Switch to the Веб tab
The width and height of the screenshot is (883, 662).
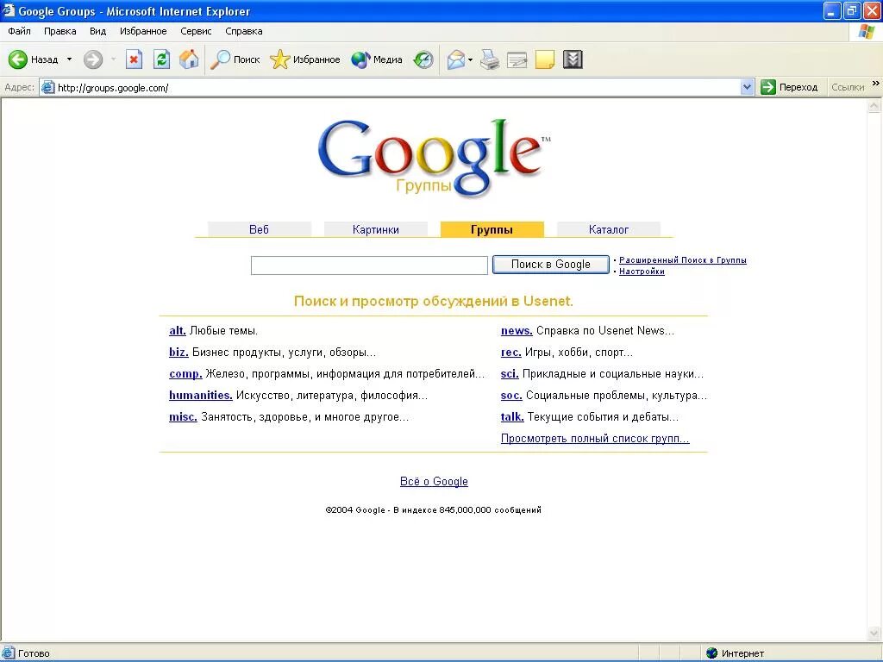coord(259,229)
